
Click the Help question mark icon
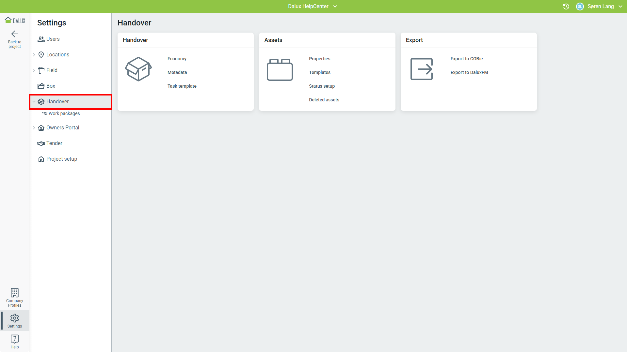click(x=15, y=339)
